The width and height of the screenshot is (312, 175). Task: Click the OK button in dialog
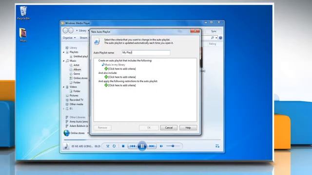click(x=149, y=127)
